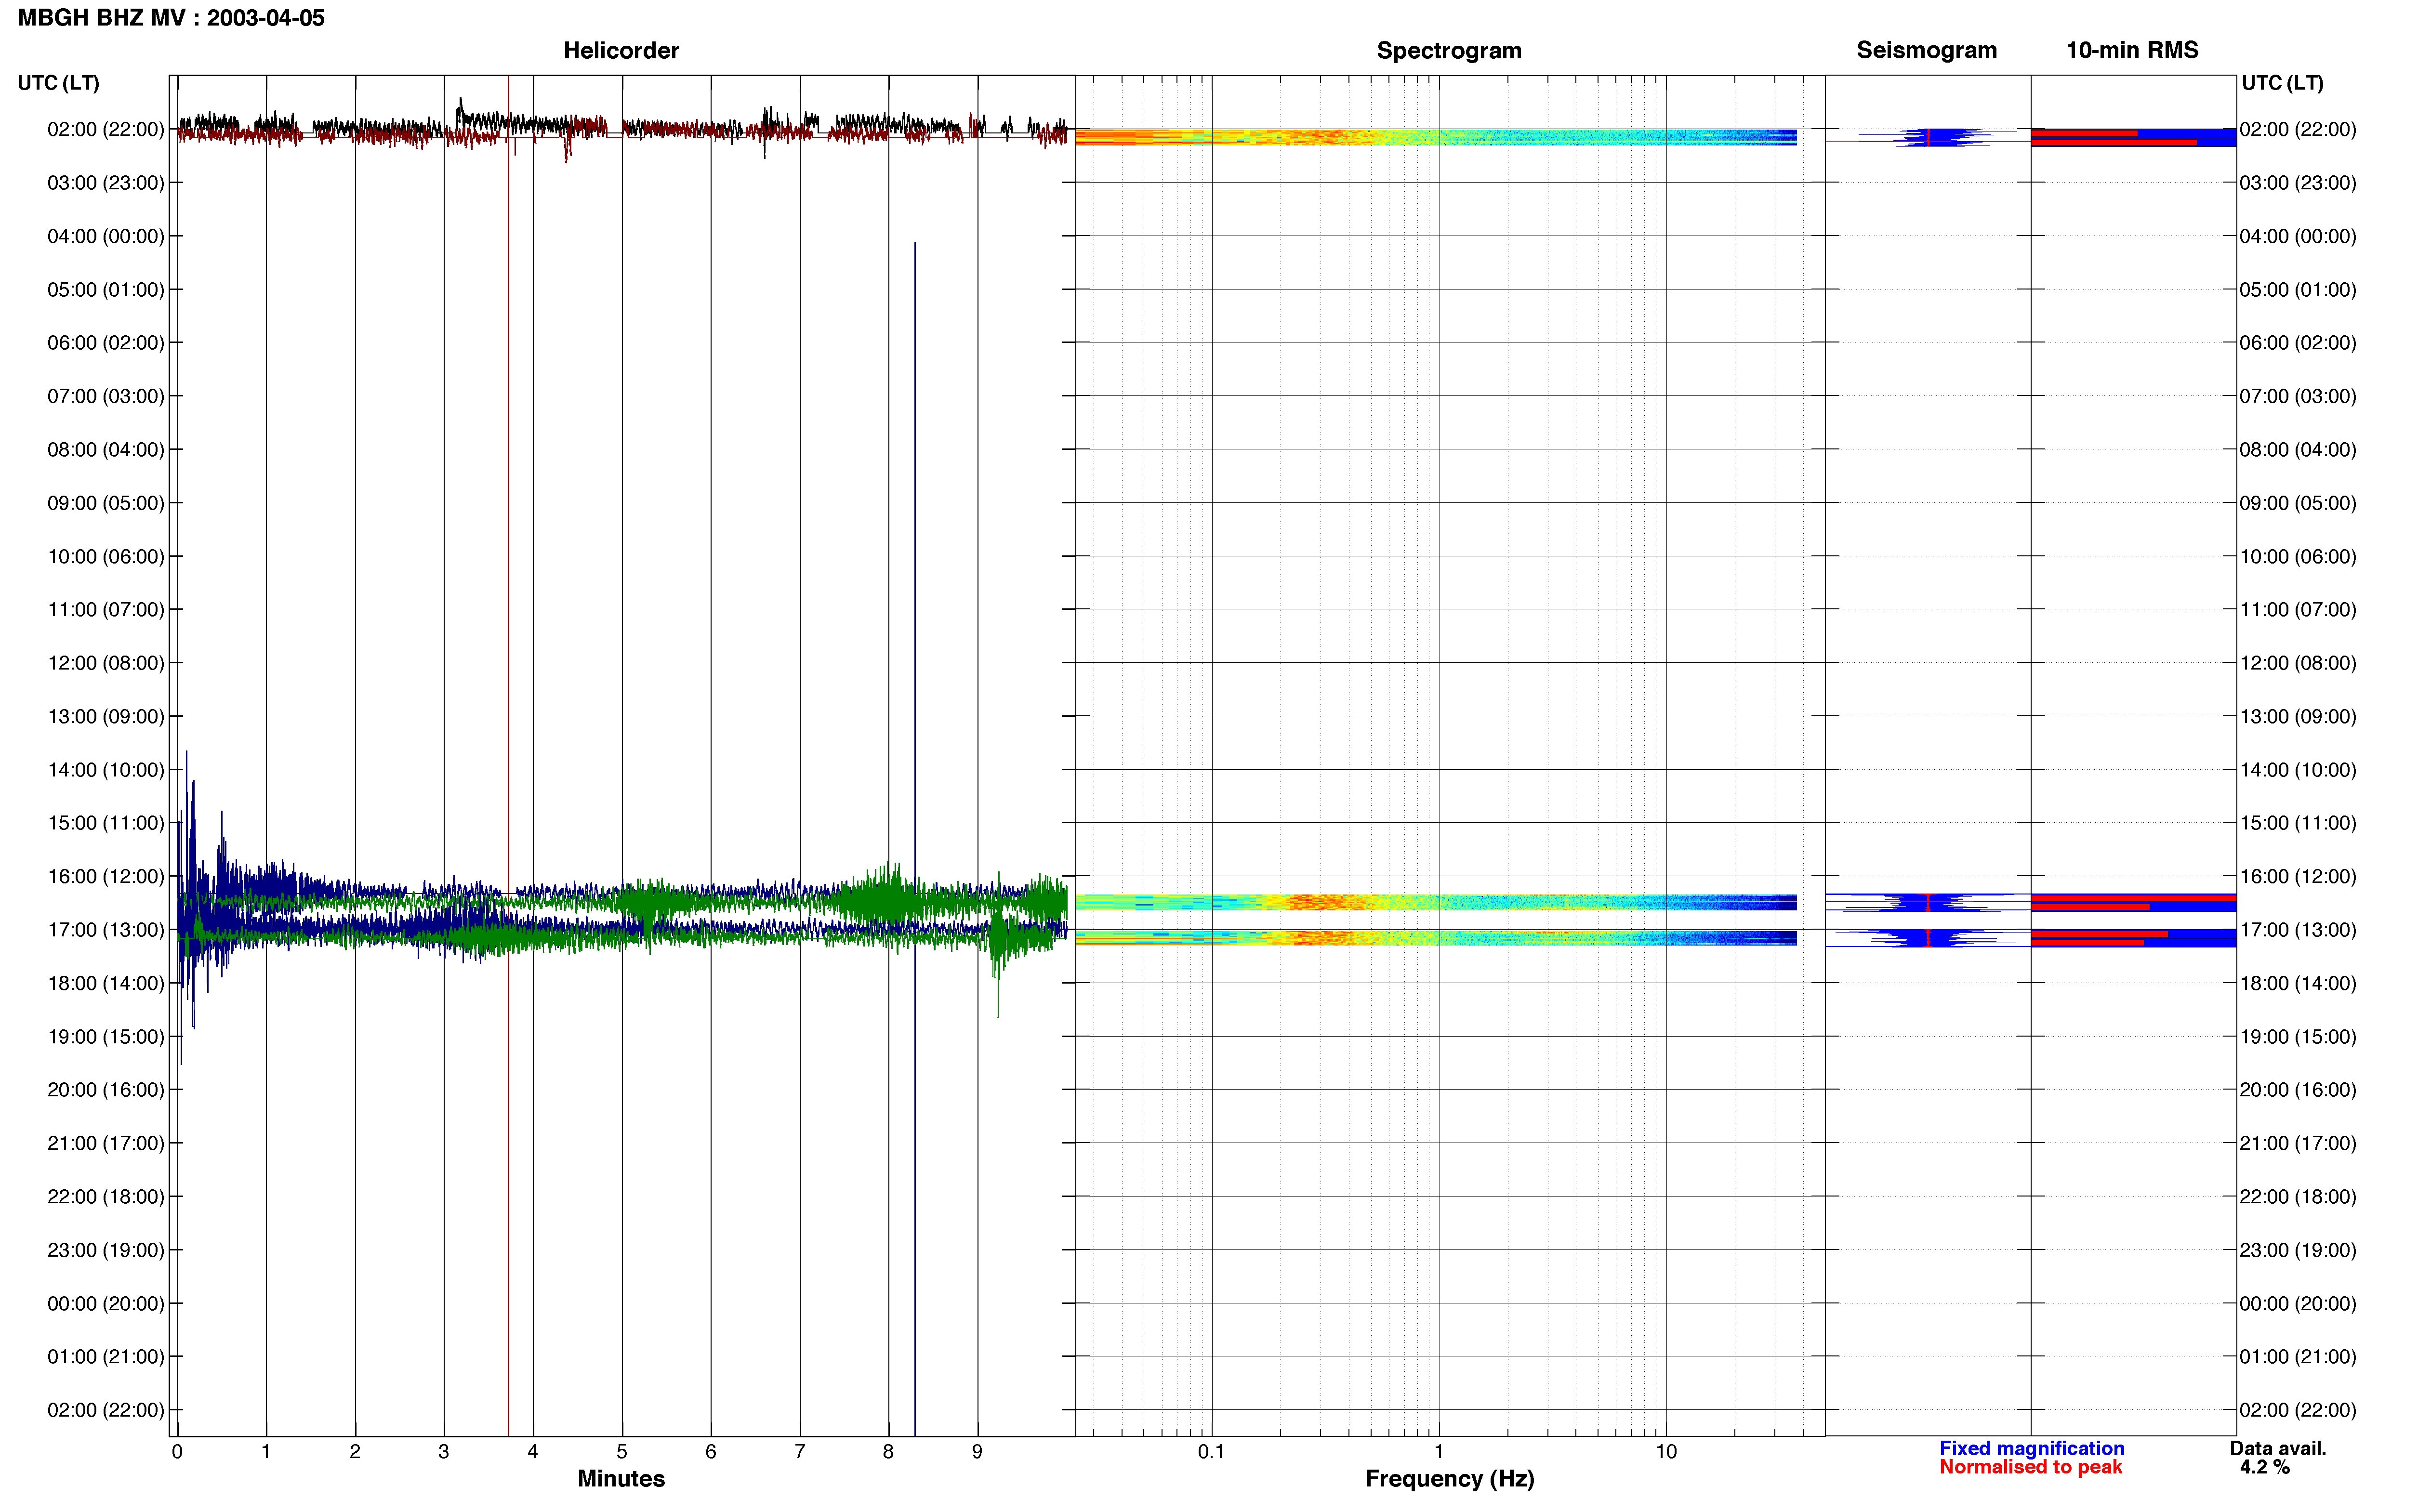
Task: Click the left "06:00 (02:00)" time label
Action: pos(105,342)
